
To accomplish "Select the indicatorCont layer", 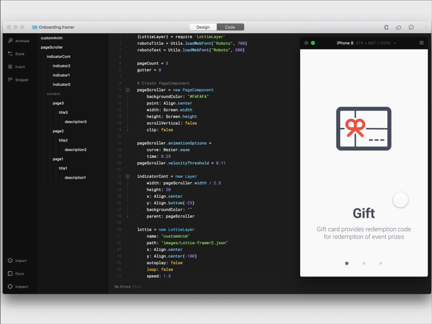I will tap(58, 57).
